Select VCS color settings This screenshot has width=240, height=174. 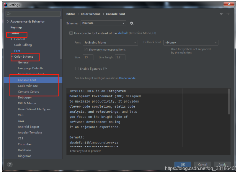click(21, 115)
